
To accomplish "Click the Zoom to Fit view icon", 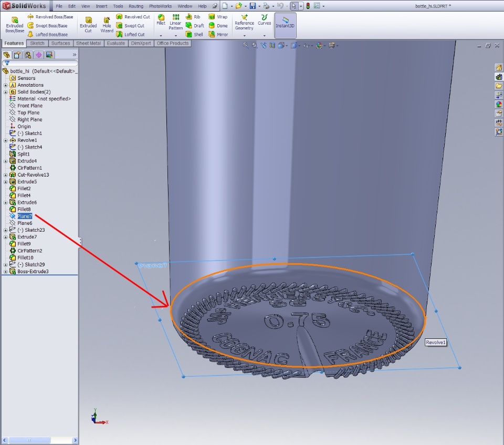I will (246, 45).
